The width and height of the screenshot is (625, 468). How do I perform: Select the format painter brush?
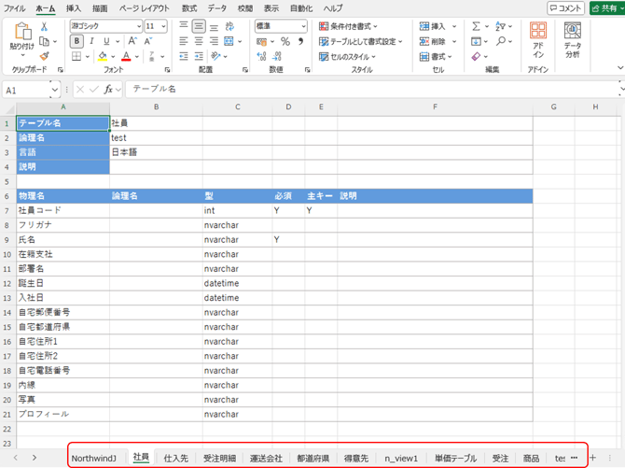point(44,56)
